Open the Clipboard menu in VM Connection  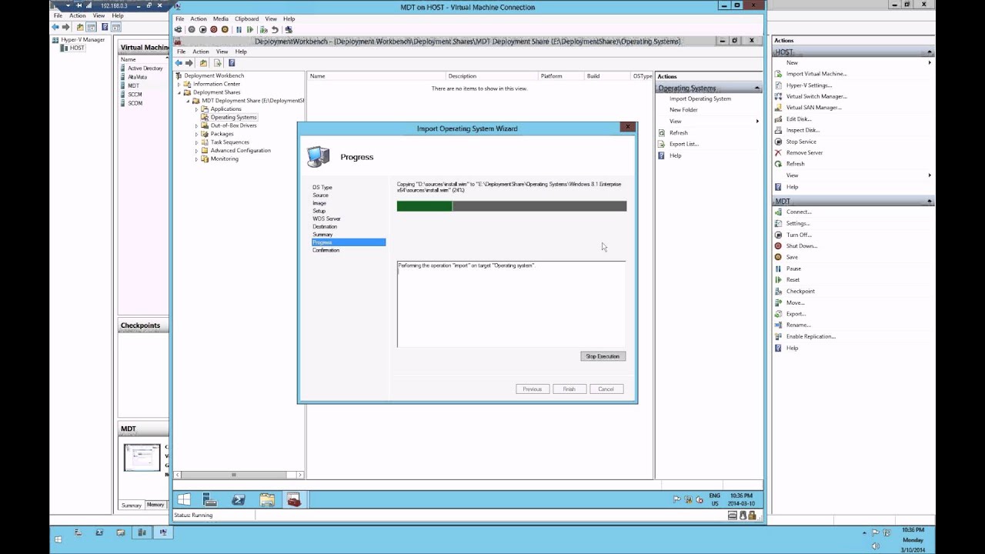click(247, 18)
